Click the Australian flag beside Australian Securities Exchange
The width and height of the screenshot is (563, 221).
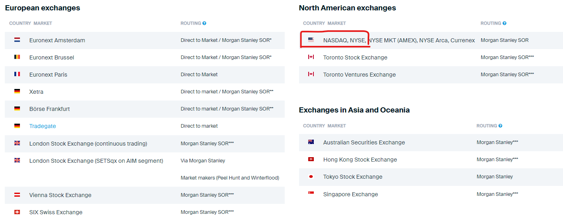click(x=311, y=142)
